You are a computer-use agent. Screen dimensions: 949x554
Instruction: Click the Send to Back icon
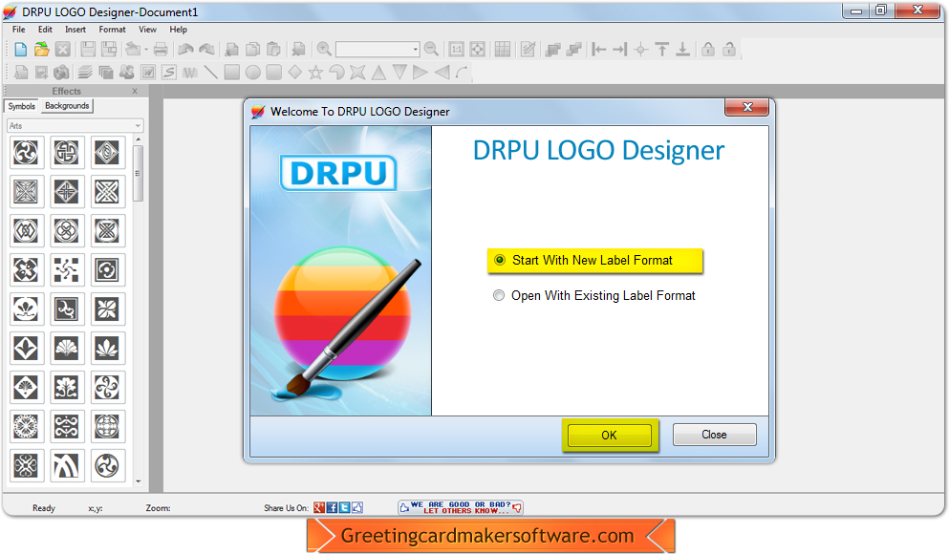point(573,50)
